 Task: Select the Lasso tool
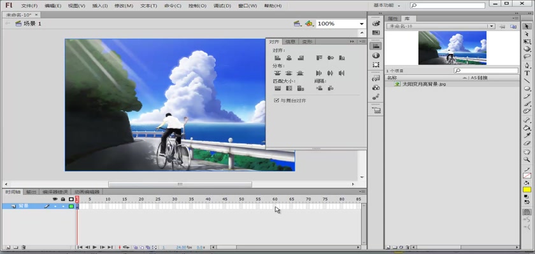click(527, 57)
